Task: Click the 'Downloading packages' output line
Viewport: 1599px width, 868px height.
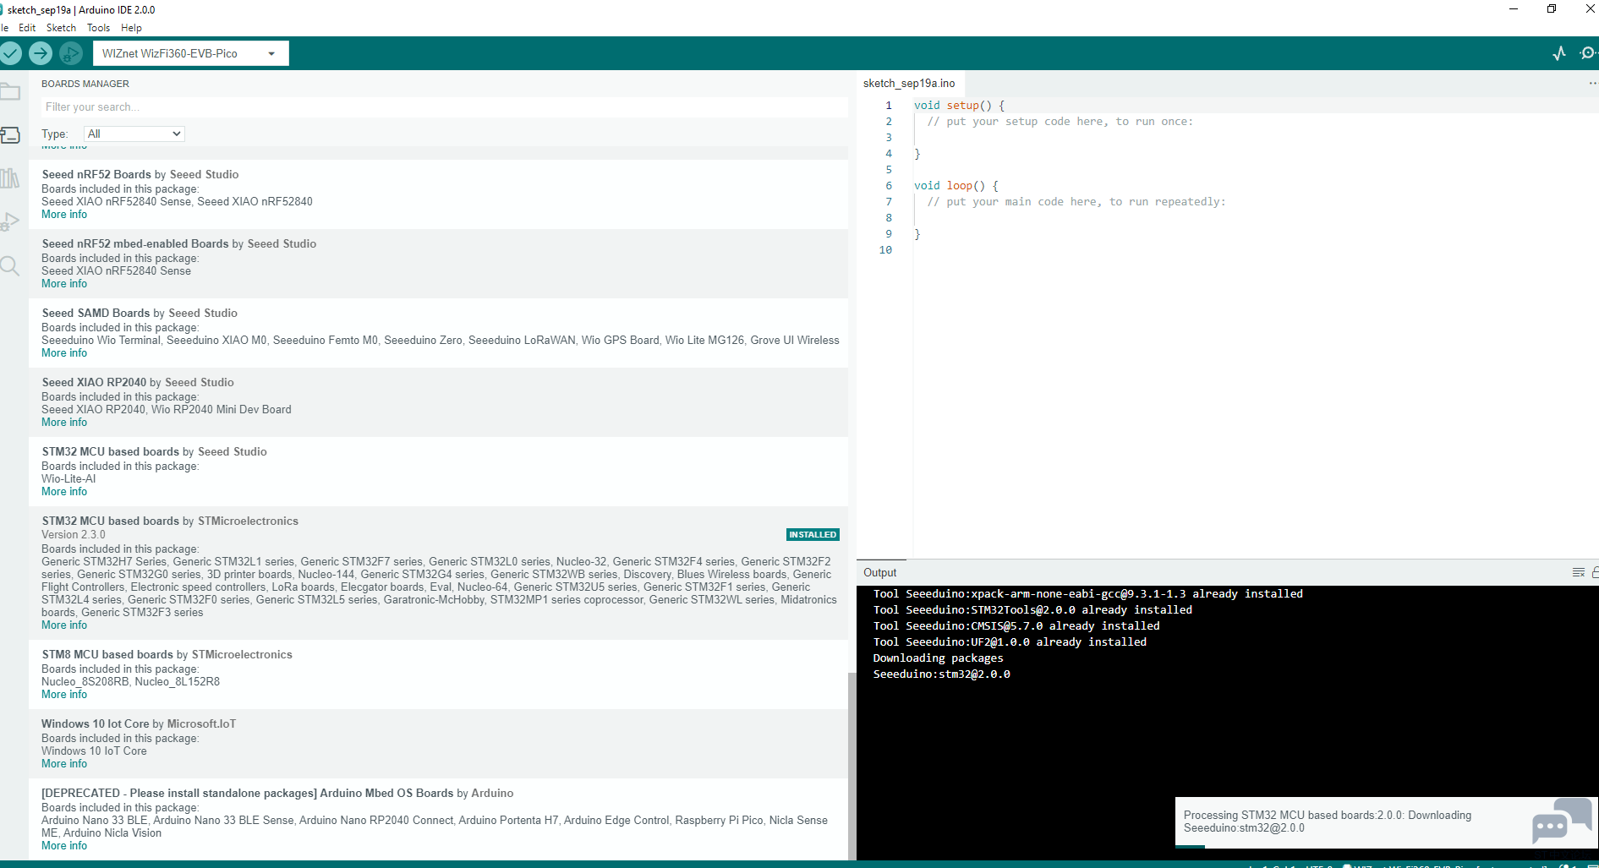Action: point(938,658)
